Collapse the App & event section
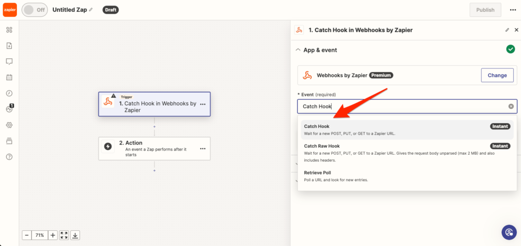 pyautogui.click(x=299, y=50)
